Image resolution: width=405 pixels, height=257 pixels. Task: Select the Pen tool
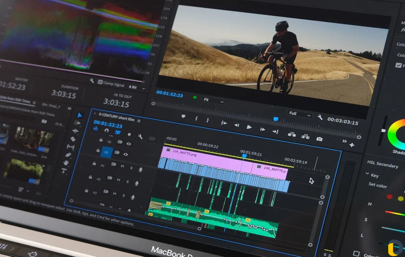[68, 155]
